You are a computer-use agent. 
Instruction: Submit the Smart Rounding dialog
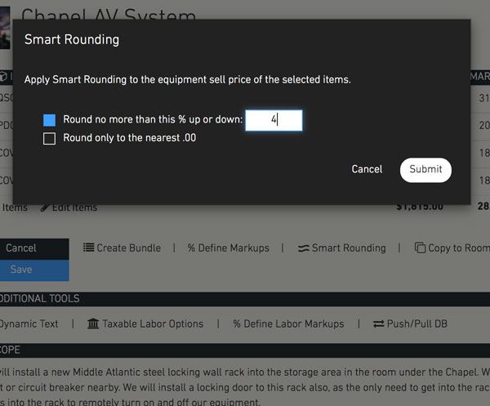[x=425, y=170]
